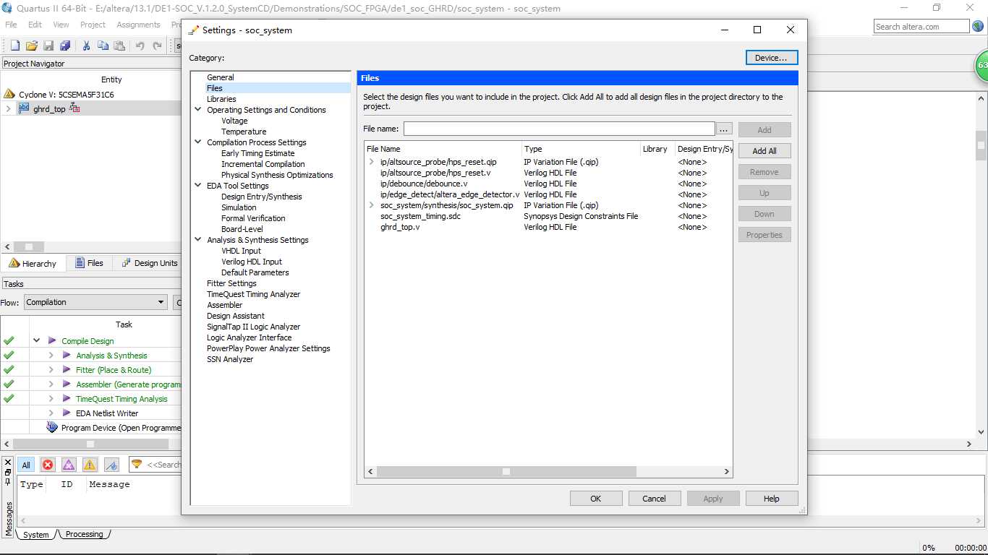Viewport: 988px width, 555px height.
Task: Collapse Compilation Process Settings category
Action: (198, 142)
